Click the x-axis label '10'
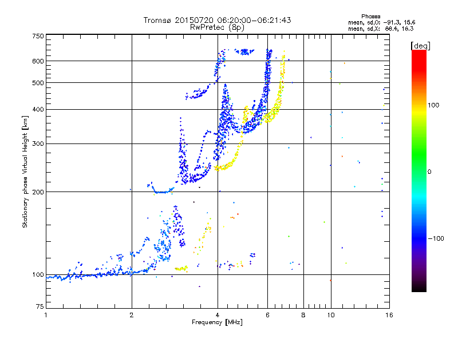This screenshot has width=458, height=343. (331, 315)
